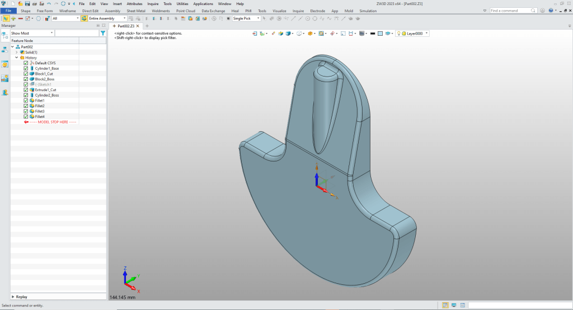Click the Cylinder1_Base feature icon
Image resolution: width=573 pixels, height=310 pixels.
(x=32, y=68)
